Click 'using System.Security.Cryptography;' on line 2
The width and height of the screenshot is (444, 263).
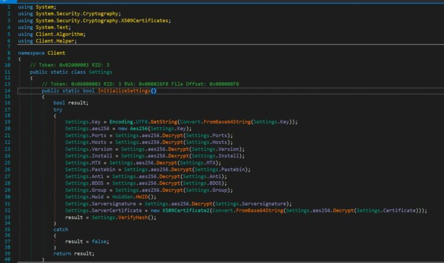[x=69, y=14]
